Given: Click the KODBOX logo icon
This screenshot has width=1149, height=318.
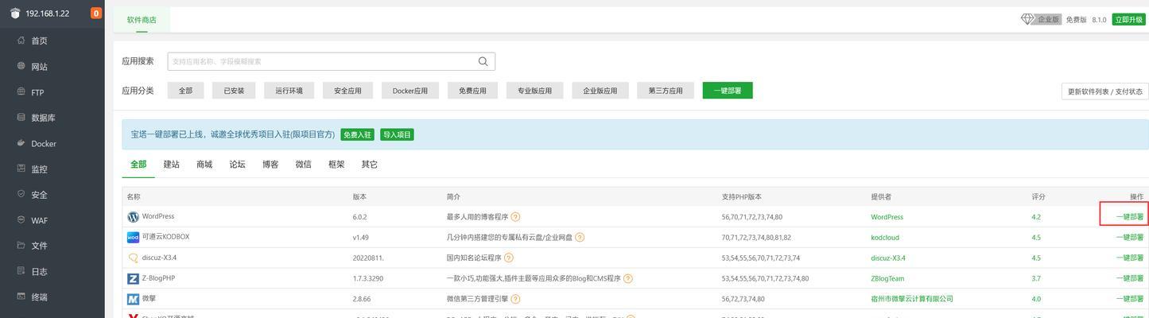Looking at the screenshot, I should pyautogui.click(x=133, y=237).
